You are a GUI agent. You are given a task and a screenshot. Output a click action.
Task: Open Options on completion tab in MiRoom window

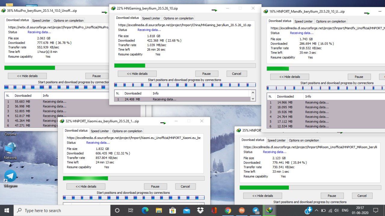(304, 140)
